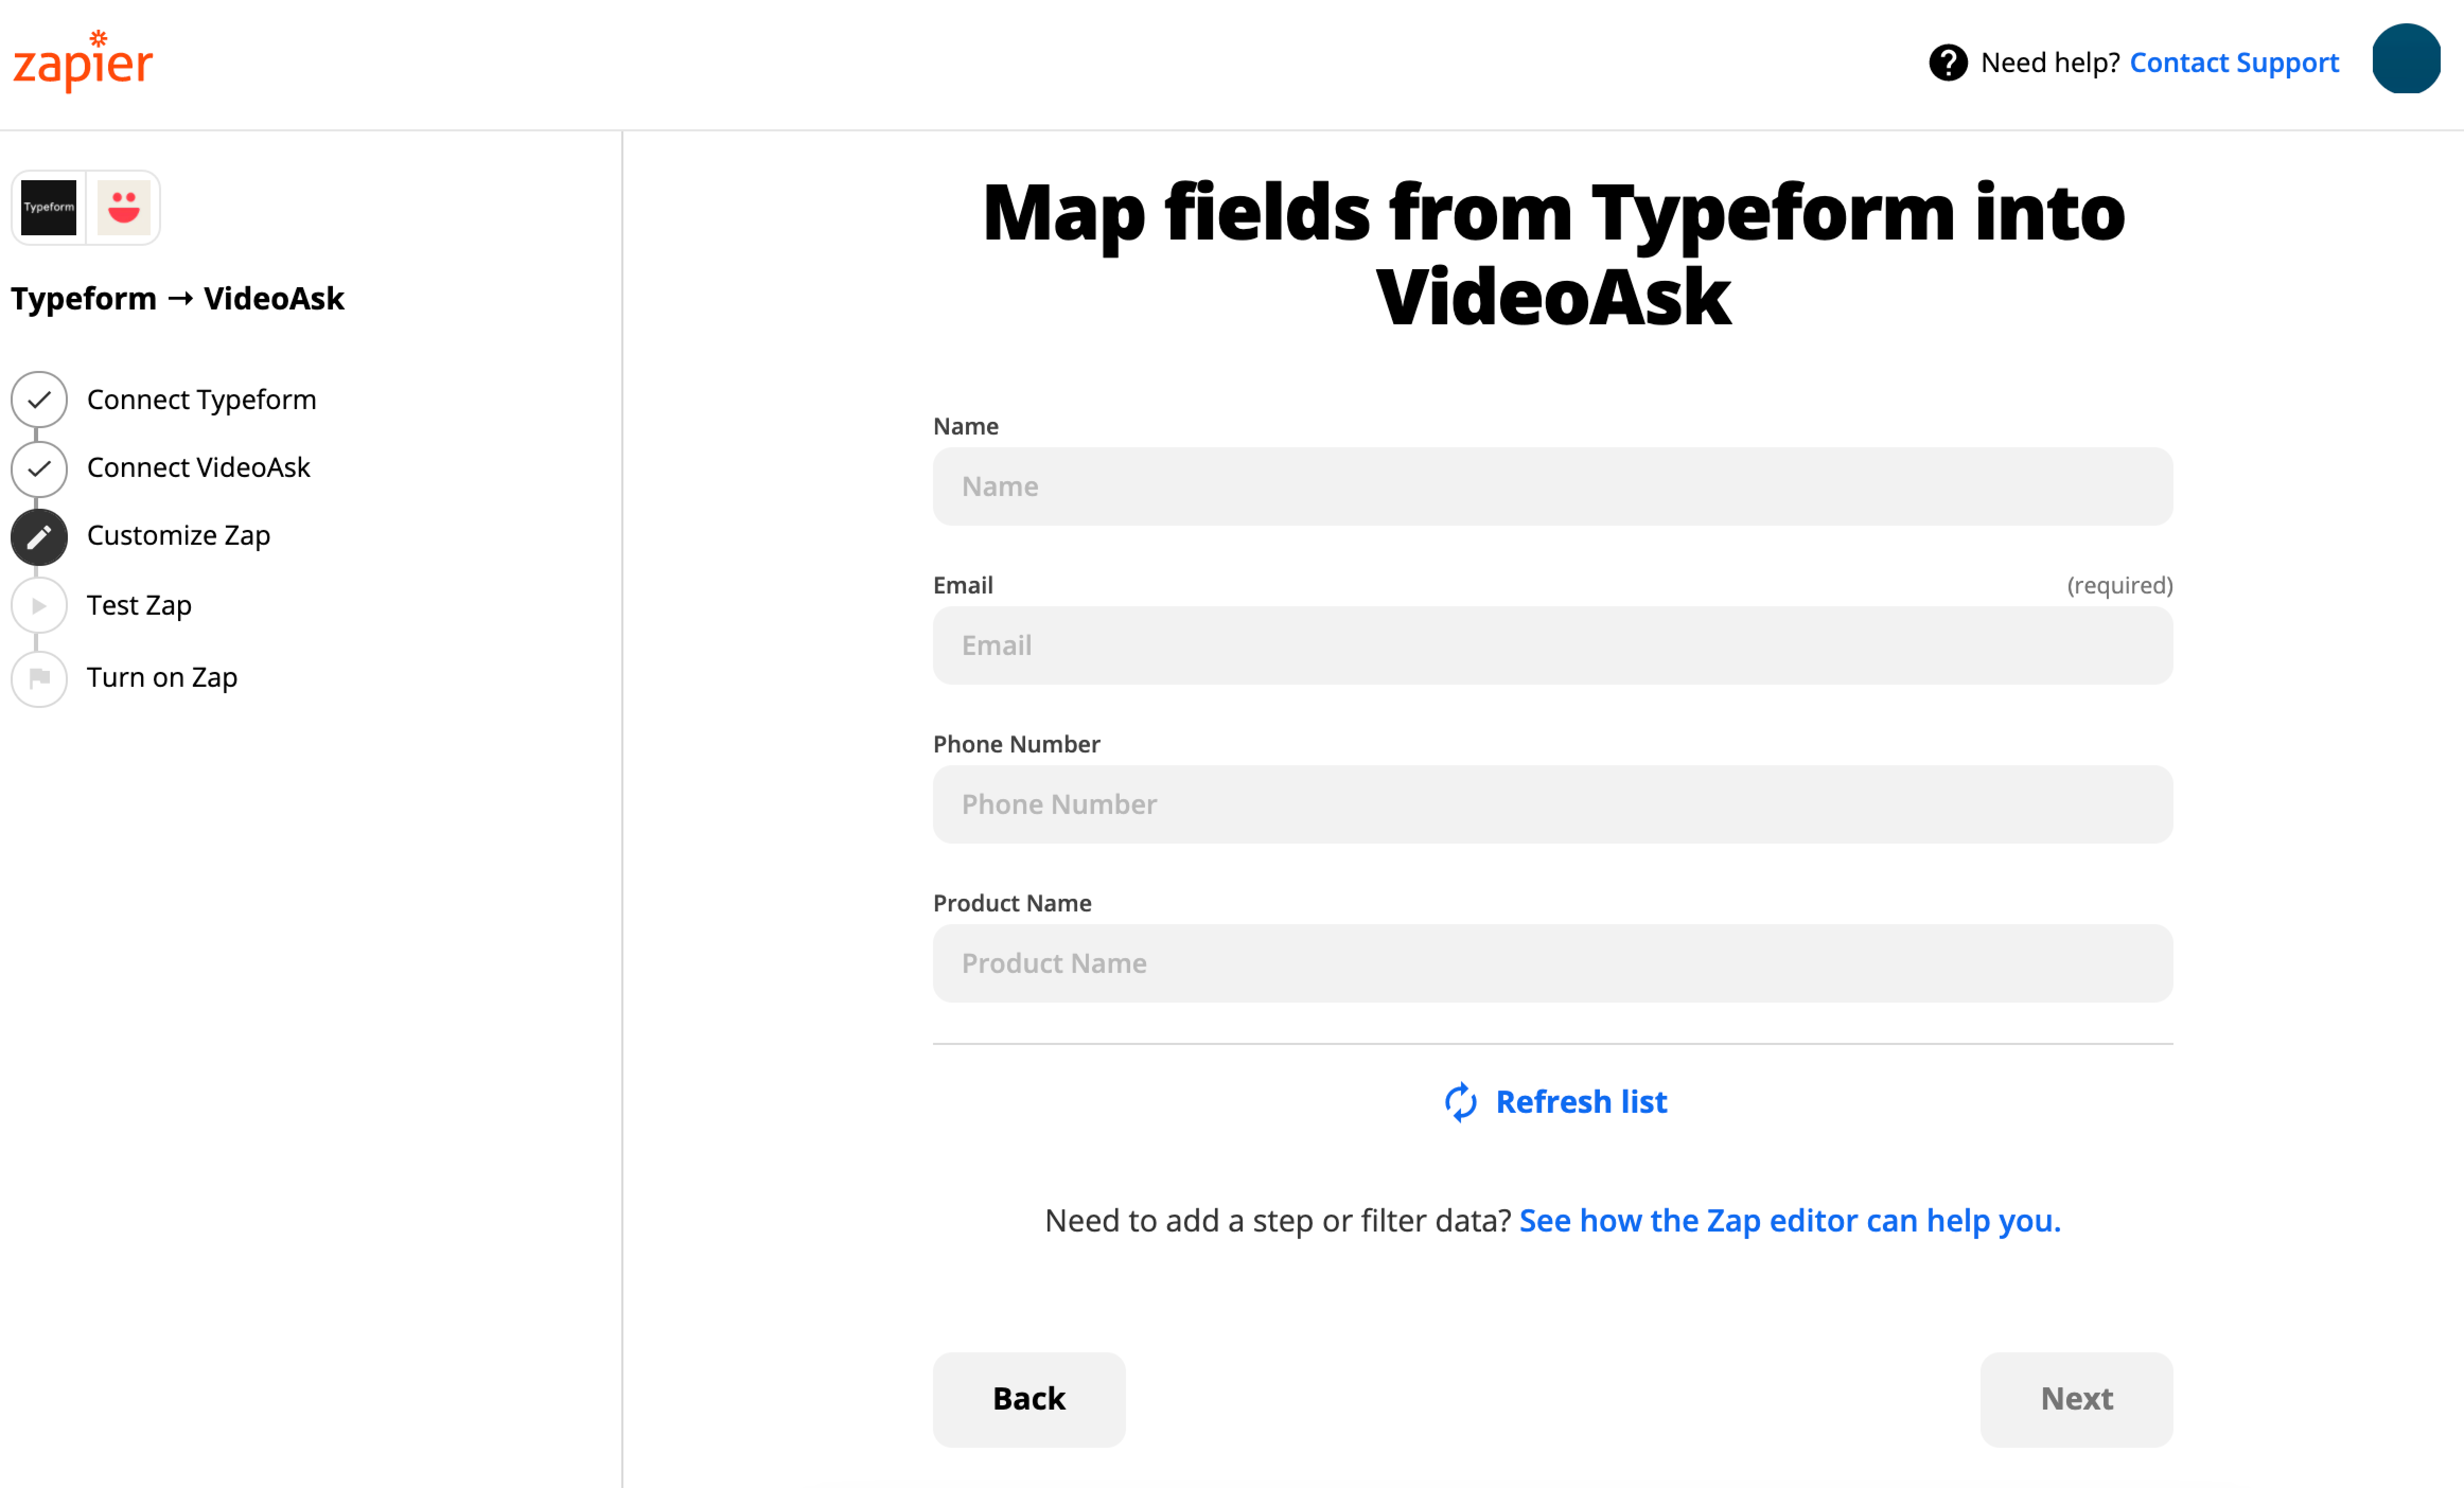Open the user profile avatar
Screen dimensions: 2464x1488
(x=2406, y=59)
